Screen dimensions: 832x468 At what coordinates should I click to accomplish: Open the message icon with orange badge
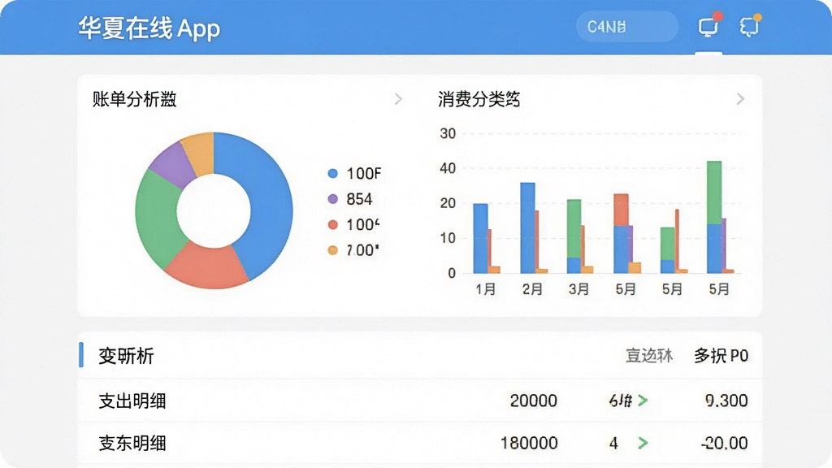[750, 25]
